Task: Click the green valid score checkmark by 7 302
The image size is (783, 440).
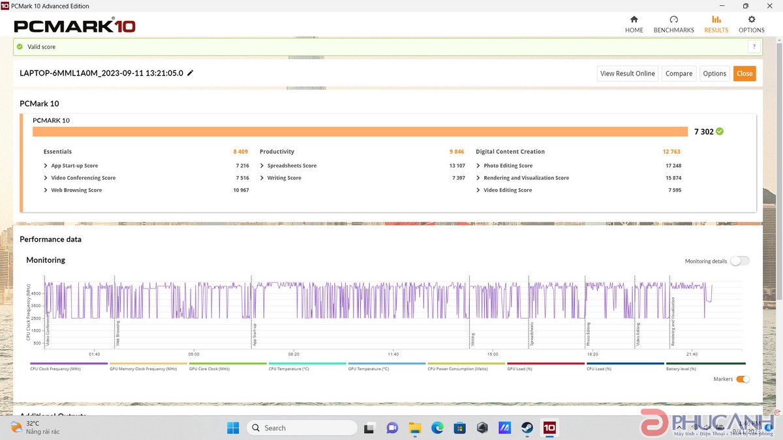Action: 720,131
